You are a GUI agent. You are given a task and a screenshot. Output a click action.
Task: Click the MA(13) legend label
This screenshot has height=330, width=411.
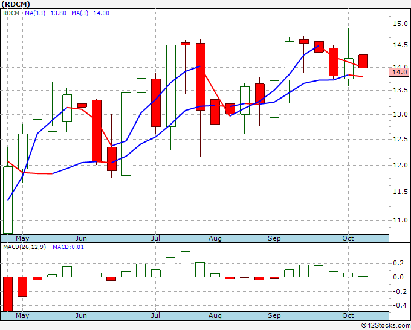[35, 13]
